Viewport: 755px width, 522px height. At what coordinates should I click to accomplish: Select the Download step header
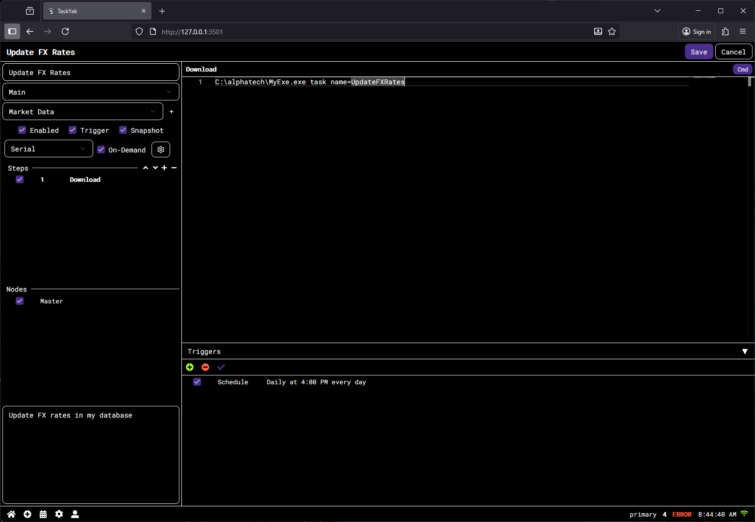201,69
